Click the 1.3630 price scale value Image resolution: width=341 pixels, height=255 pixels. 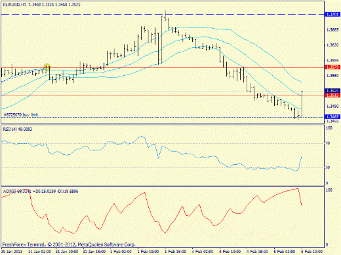click(x=332, y=45)
